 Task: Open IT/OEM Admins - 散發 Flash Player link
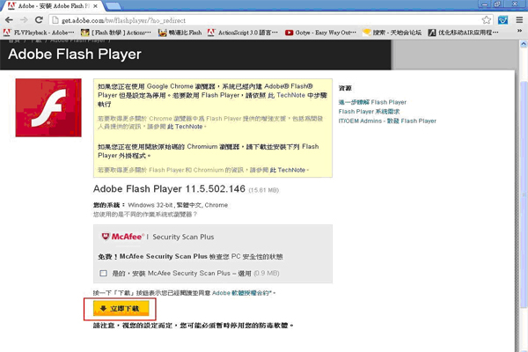(x=387, y=121)
